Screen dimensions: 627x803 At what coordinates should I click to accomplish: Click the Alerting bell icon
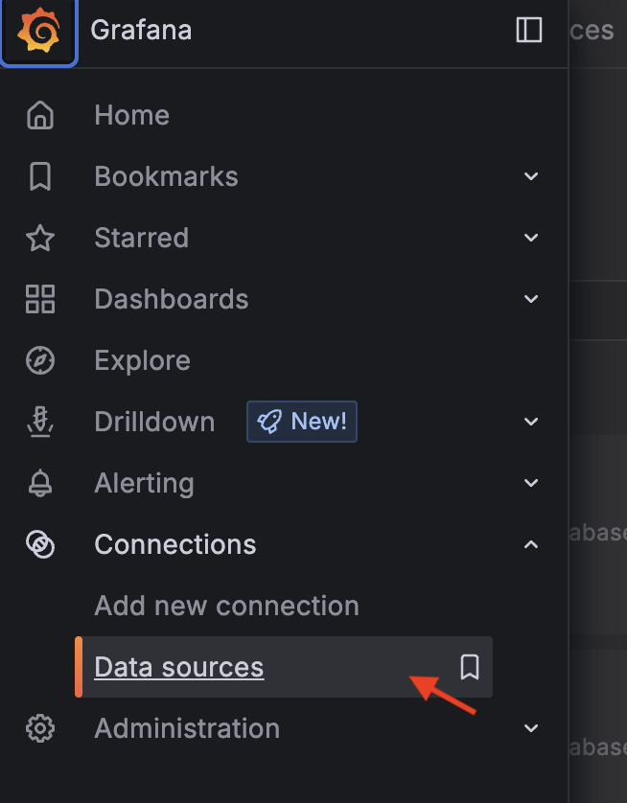40,484
